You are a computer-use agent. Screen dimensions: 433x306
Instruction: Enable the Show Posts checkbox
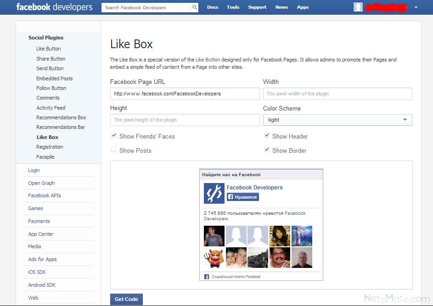[x=114, y=149]
